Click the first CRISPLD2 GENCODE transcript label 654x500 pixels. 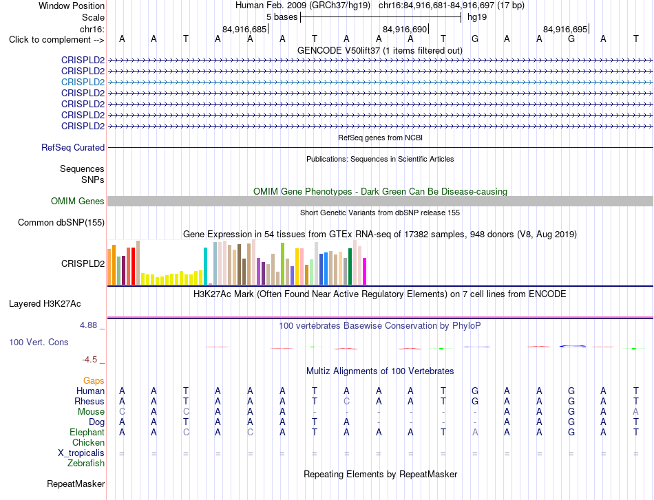coord(83,60)
